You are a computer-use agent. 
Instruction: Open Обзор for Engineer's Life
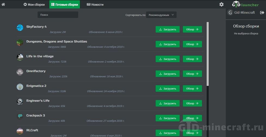tap(192, 103)
